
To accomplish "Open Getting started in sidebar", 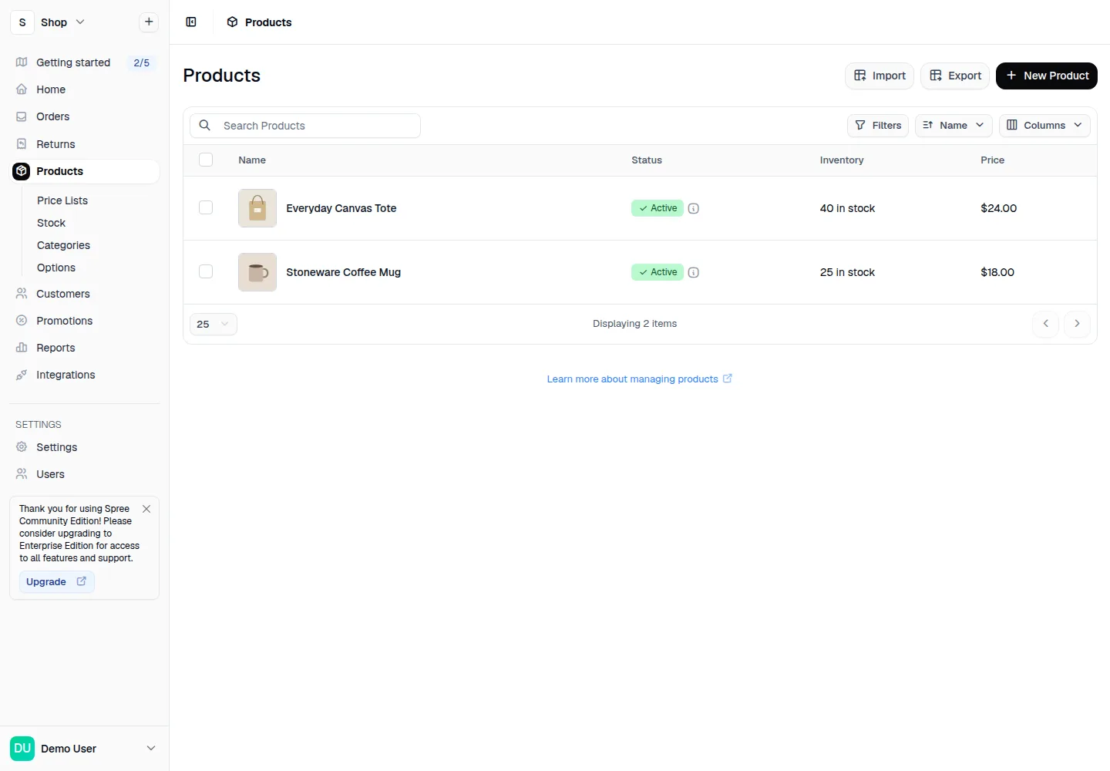I will click(85, 62).
